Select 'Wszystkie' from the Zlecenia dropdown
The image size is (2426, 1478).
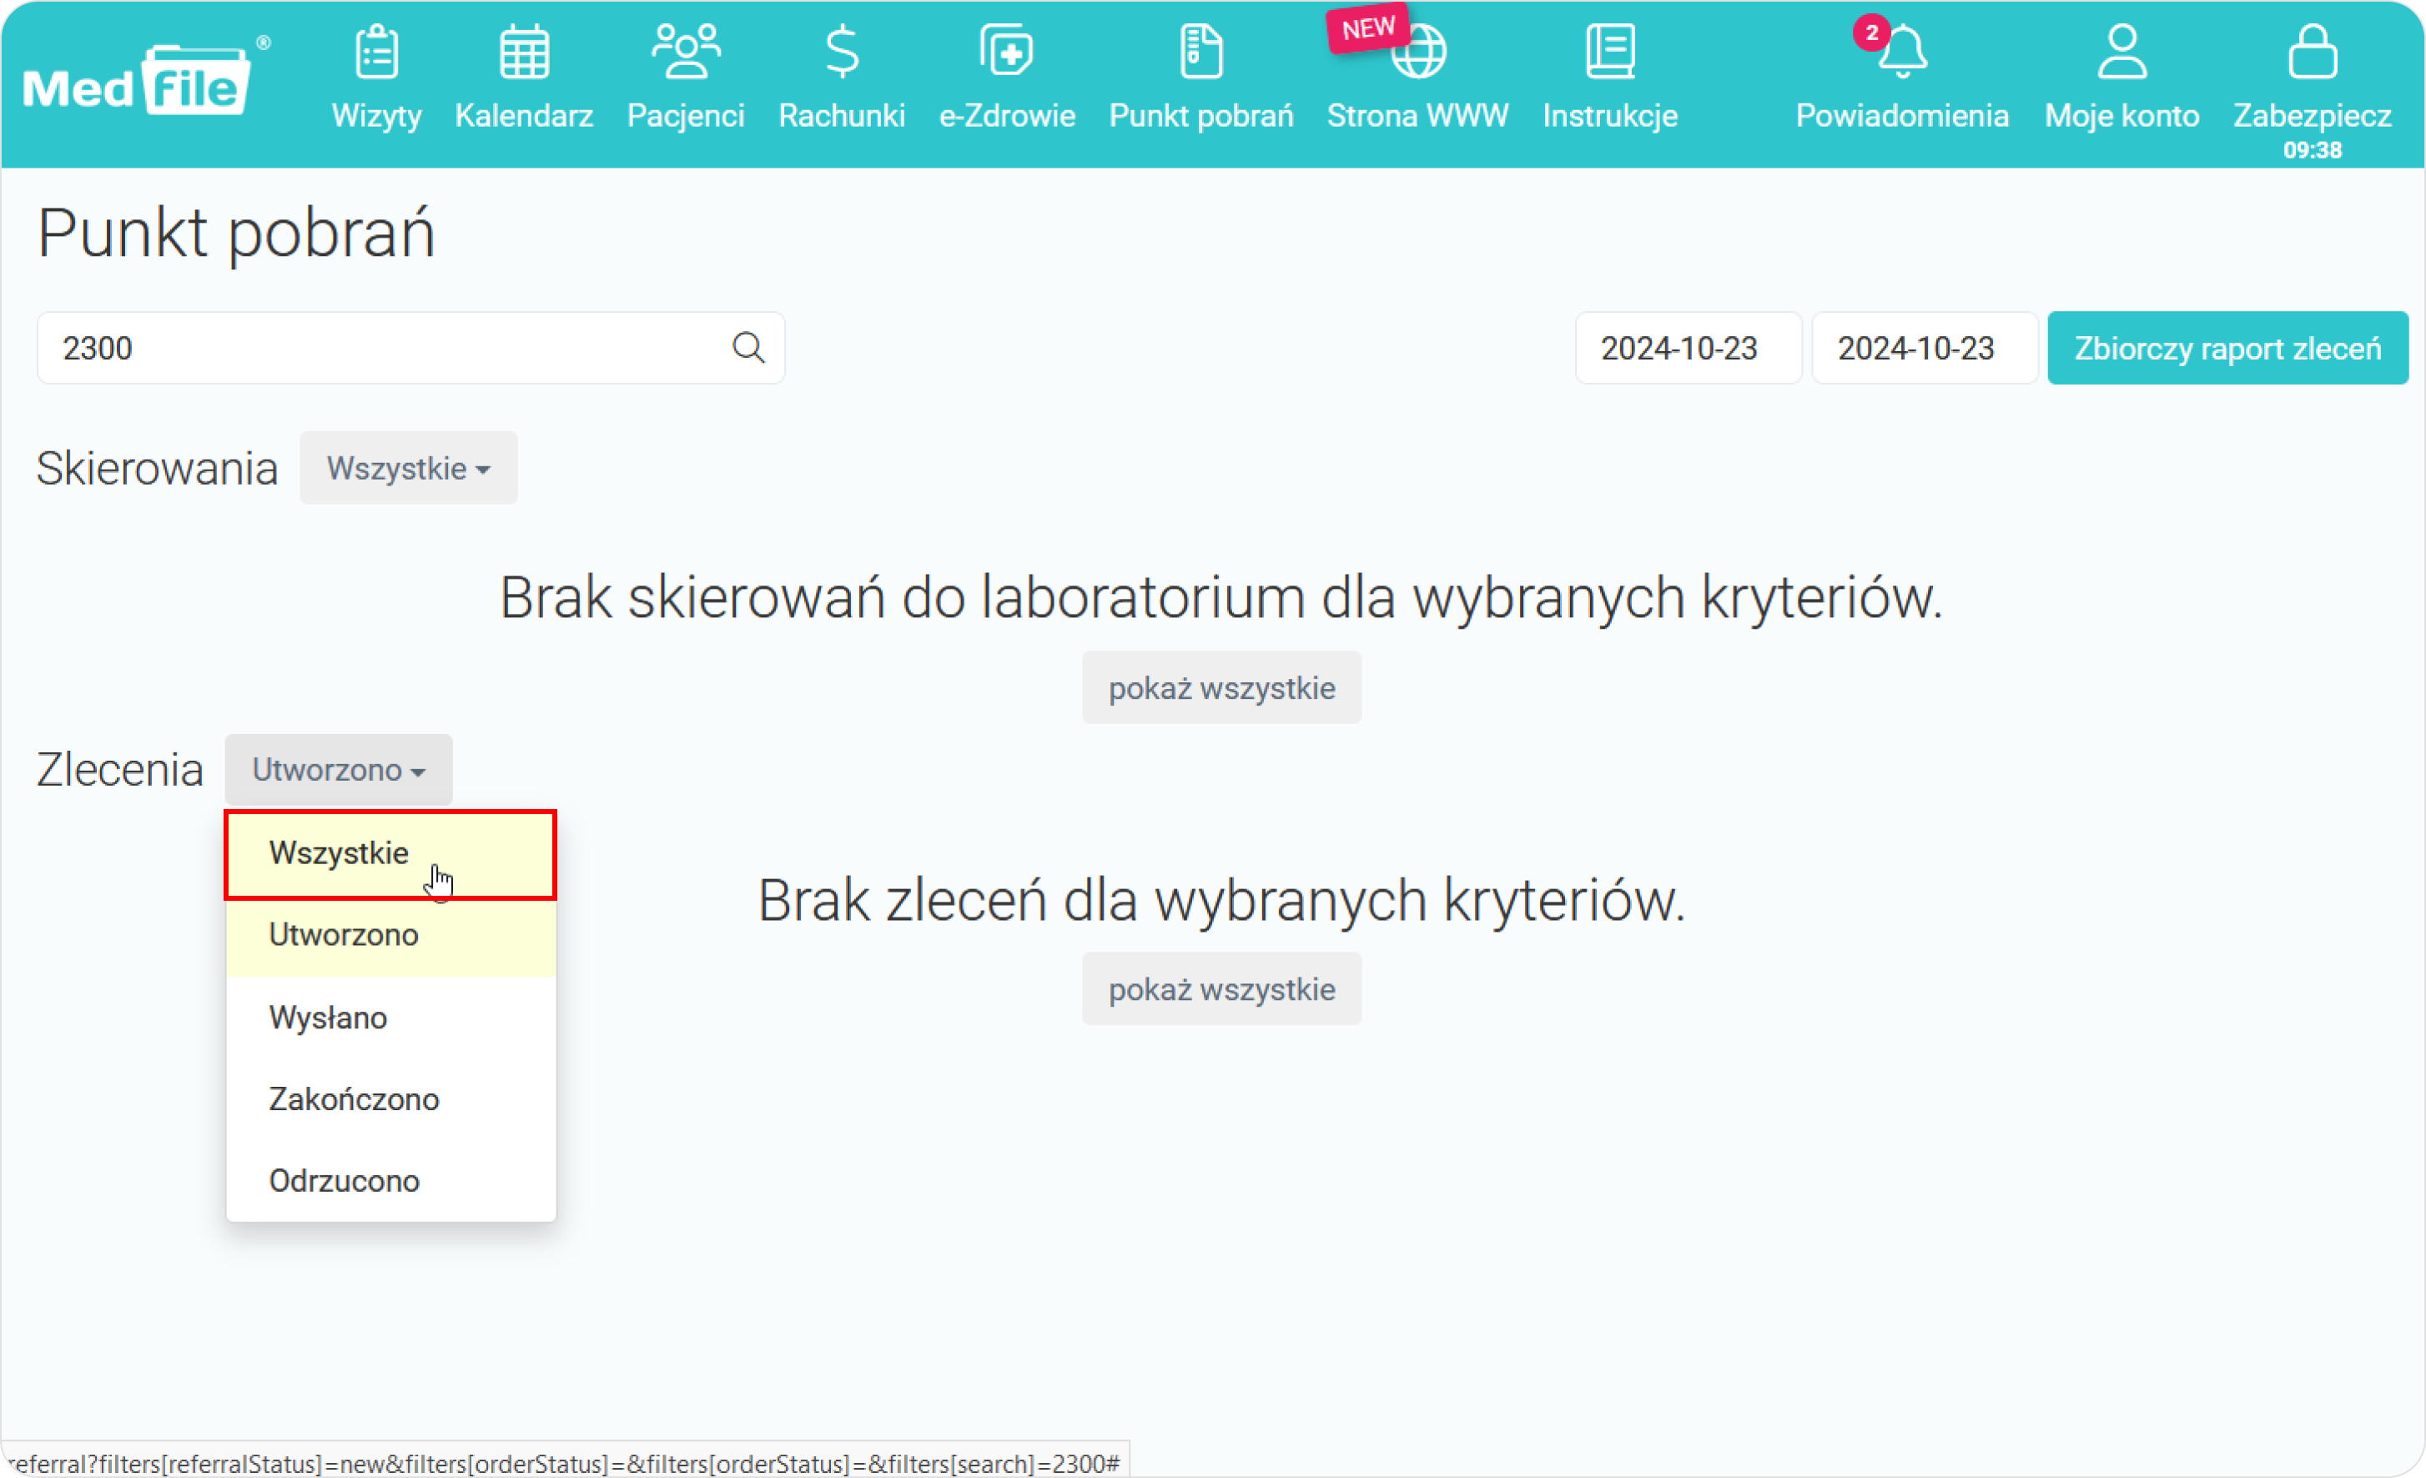pyautogui.click(x=340, y=851)
